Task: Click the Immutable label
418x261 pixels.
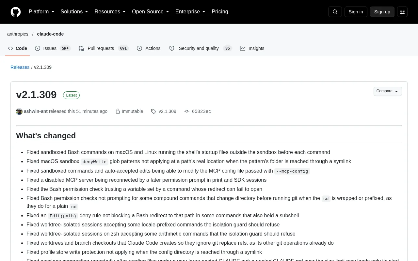Action: pyautogui.click(x=132, y=111)
